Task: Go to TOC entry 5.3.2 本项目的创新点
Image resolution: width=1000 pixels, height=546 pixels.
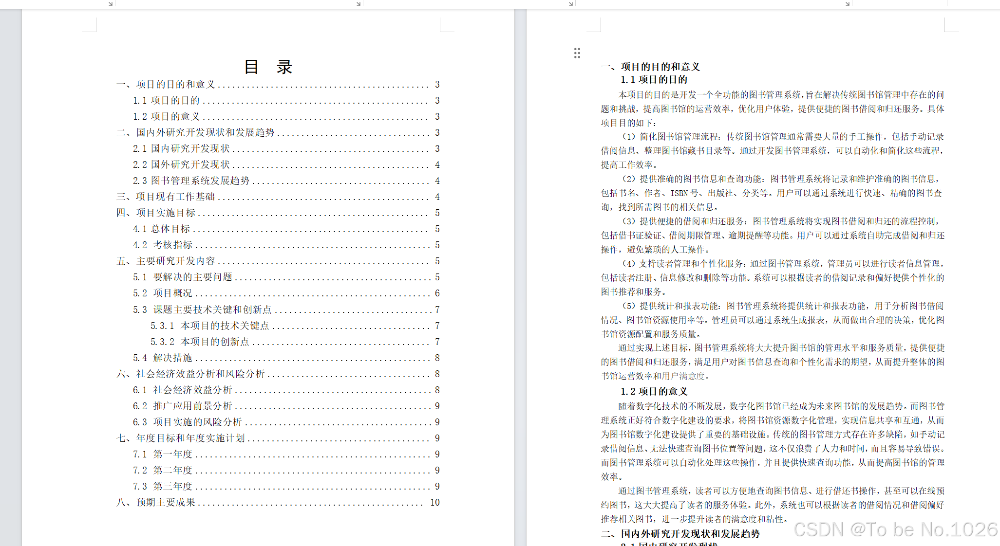Action: point(200,342)
